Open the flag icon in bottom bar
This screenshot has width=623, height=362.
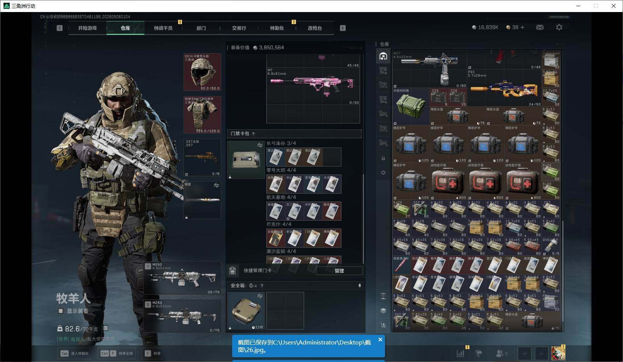(479, 353)
